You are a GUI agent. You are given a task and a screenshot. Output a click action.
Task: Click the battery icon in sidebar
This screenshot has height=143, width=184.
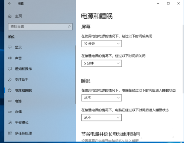pyautogui.click(x=10, y=101)
